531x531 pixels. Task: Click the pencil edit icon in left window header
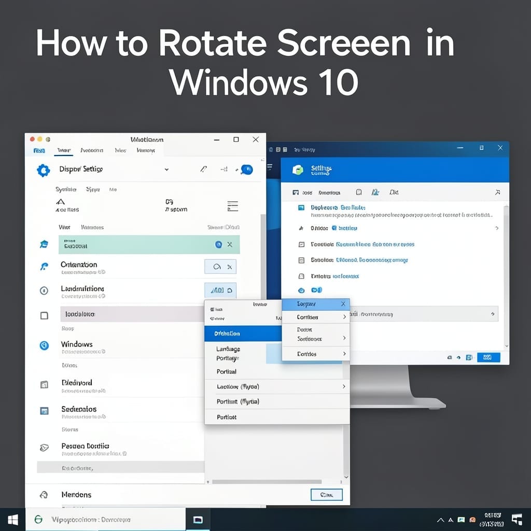coord(203,169)
